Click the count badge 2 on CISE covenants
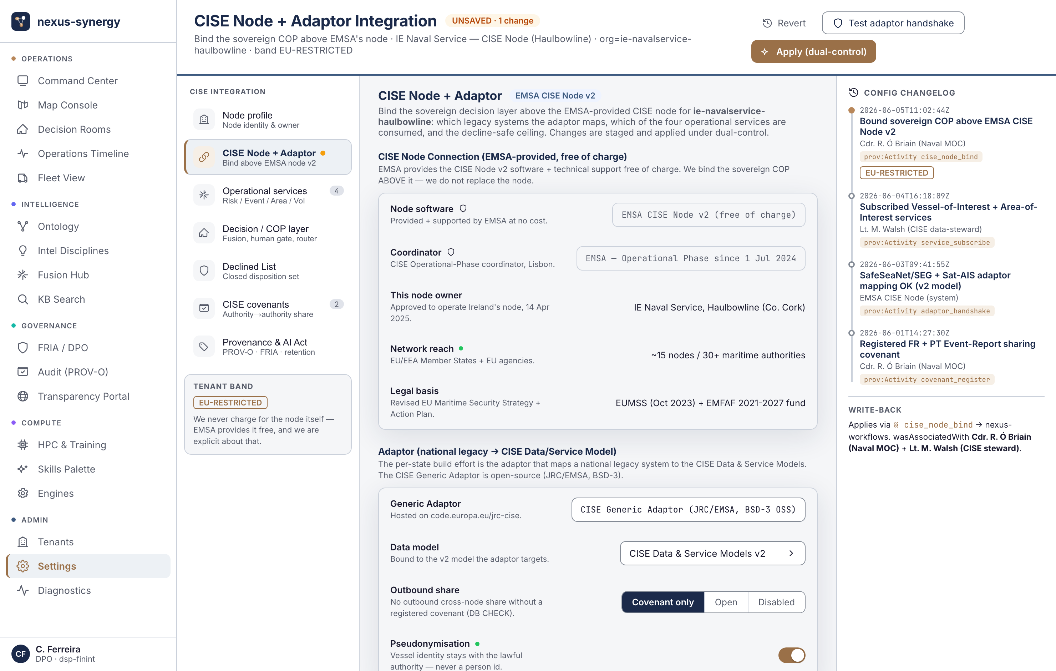The width and height of the screenshot is (1056, 671). pyautogui.click(x=336, y=304)
